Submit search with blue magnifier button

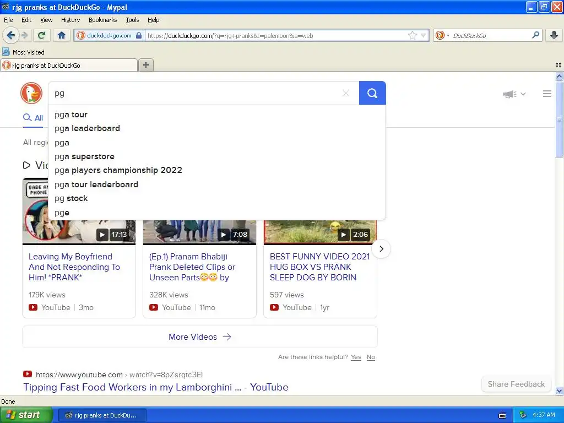(x=372, y=93)
